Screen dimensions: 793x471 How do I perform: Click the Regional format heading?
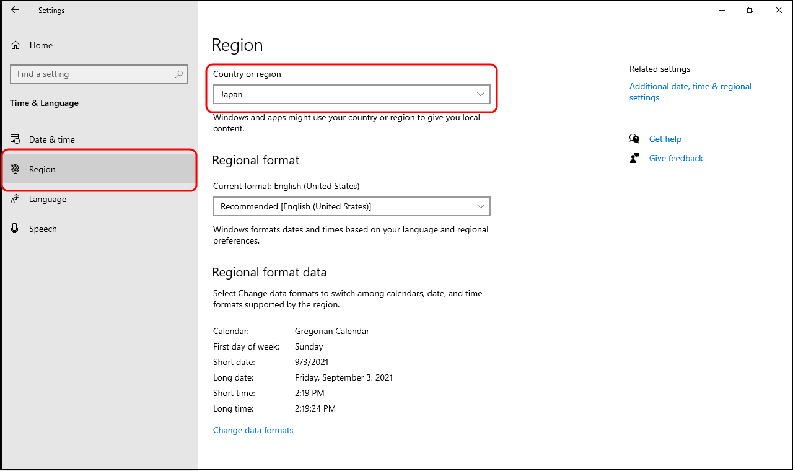pyautogui.click(x=256, y=160)
